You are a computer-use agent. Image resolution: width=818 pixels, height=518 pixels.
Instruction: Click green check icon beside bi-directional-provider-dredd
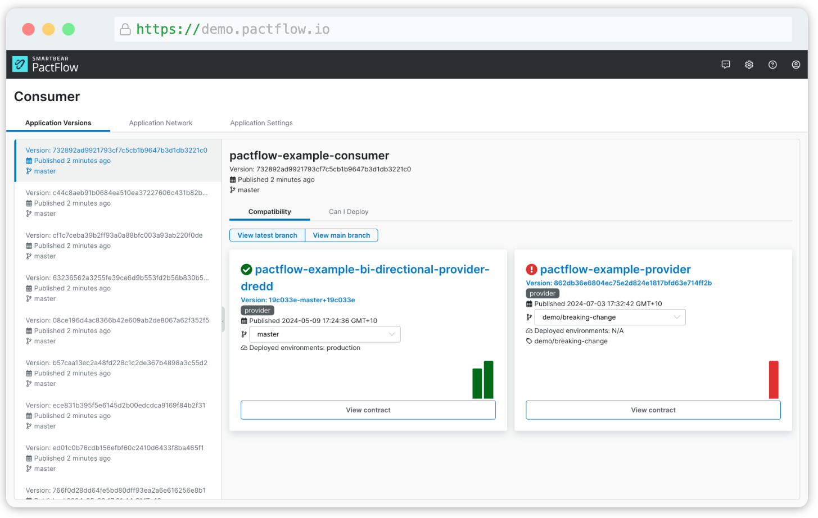[x=246, y=270]
